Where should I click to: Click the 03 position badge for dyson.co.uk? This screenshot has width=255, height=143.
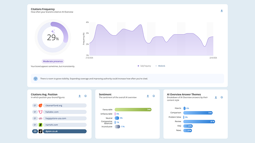(x=35, y=131)
